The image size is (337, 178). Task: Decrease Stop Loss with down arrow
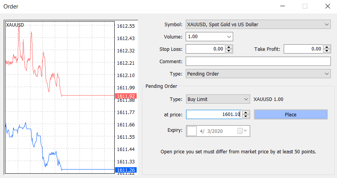coord(229,51)
